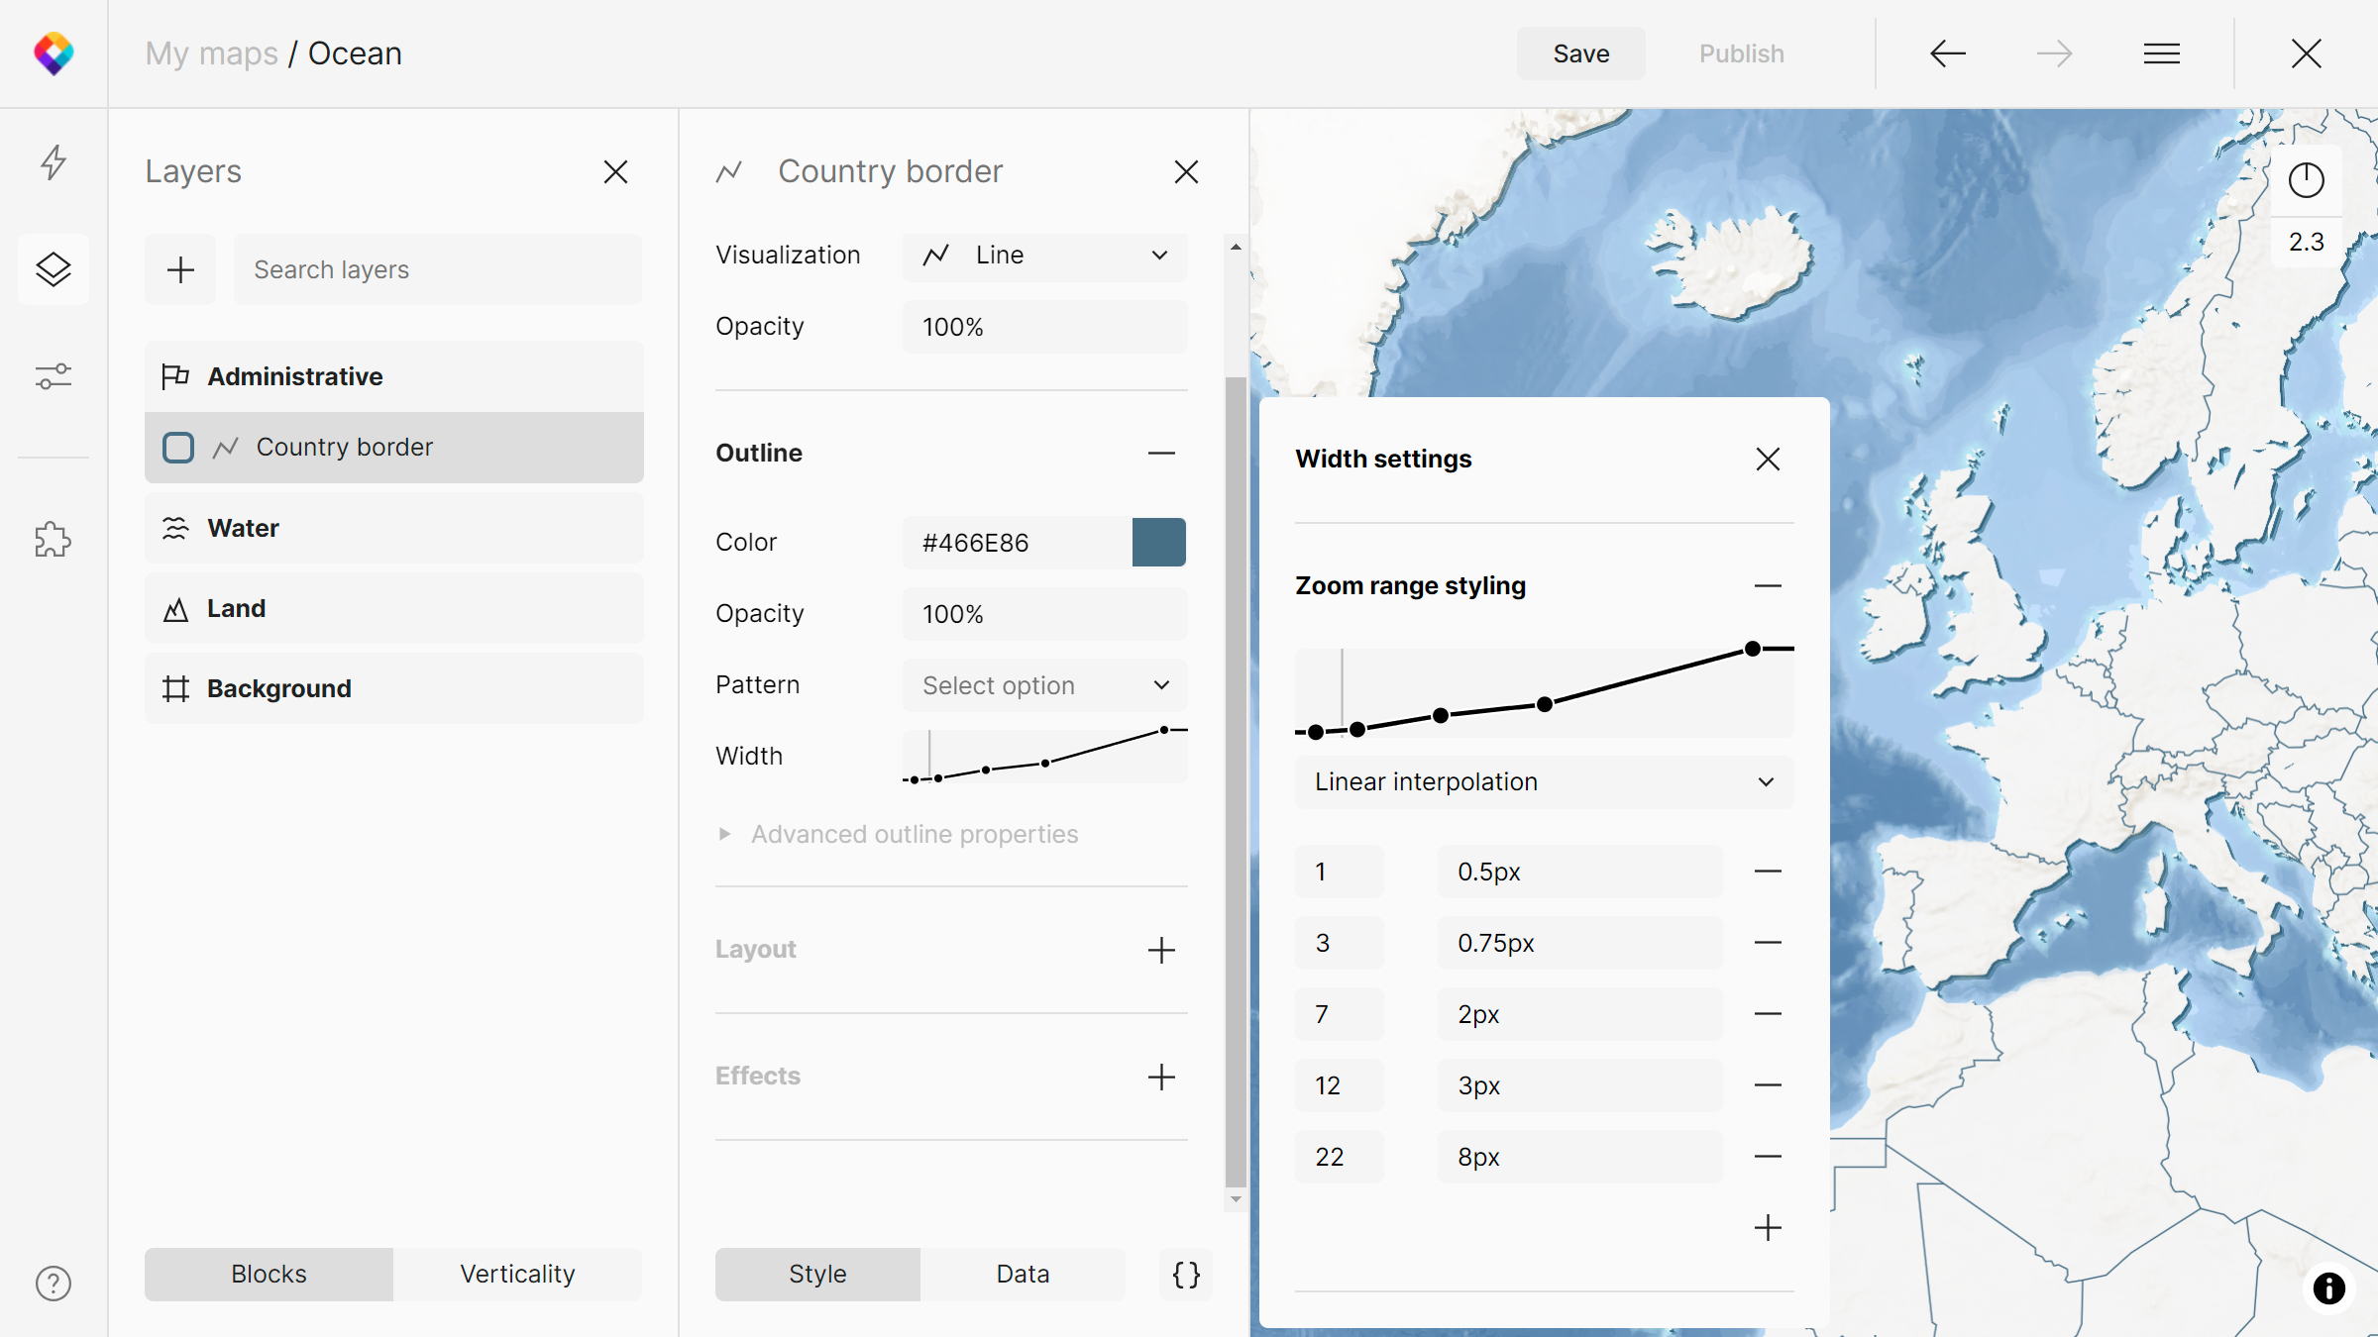
Task: Show map info attribution icon
Action: (x=2328, y=1287)
